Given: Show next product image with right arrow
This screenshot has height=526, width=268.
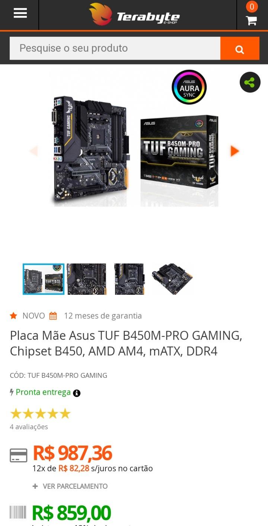Looking at the screenshot, I should pyautogui.click(x=234, y=151).
